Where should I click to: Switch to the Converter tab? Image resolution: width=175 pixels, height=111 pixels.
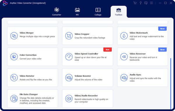coord(57,12)
